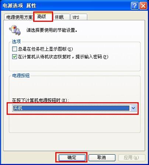Go to the UPS tab
Viewport: 149px width, 165px height.
pos(79,17)
